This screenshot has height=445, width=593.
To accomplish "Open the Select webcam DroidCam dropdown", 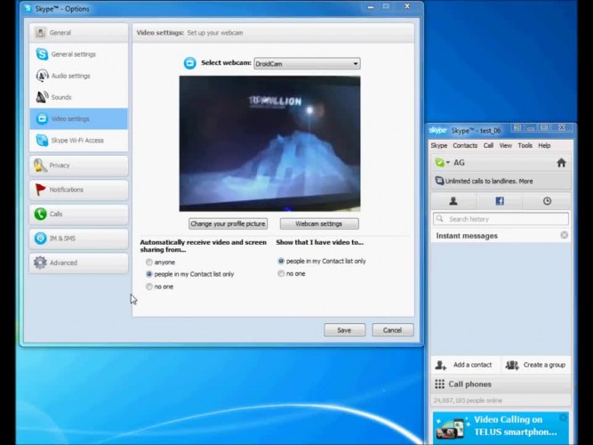I will (307, 63).
